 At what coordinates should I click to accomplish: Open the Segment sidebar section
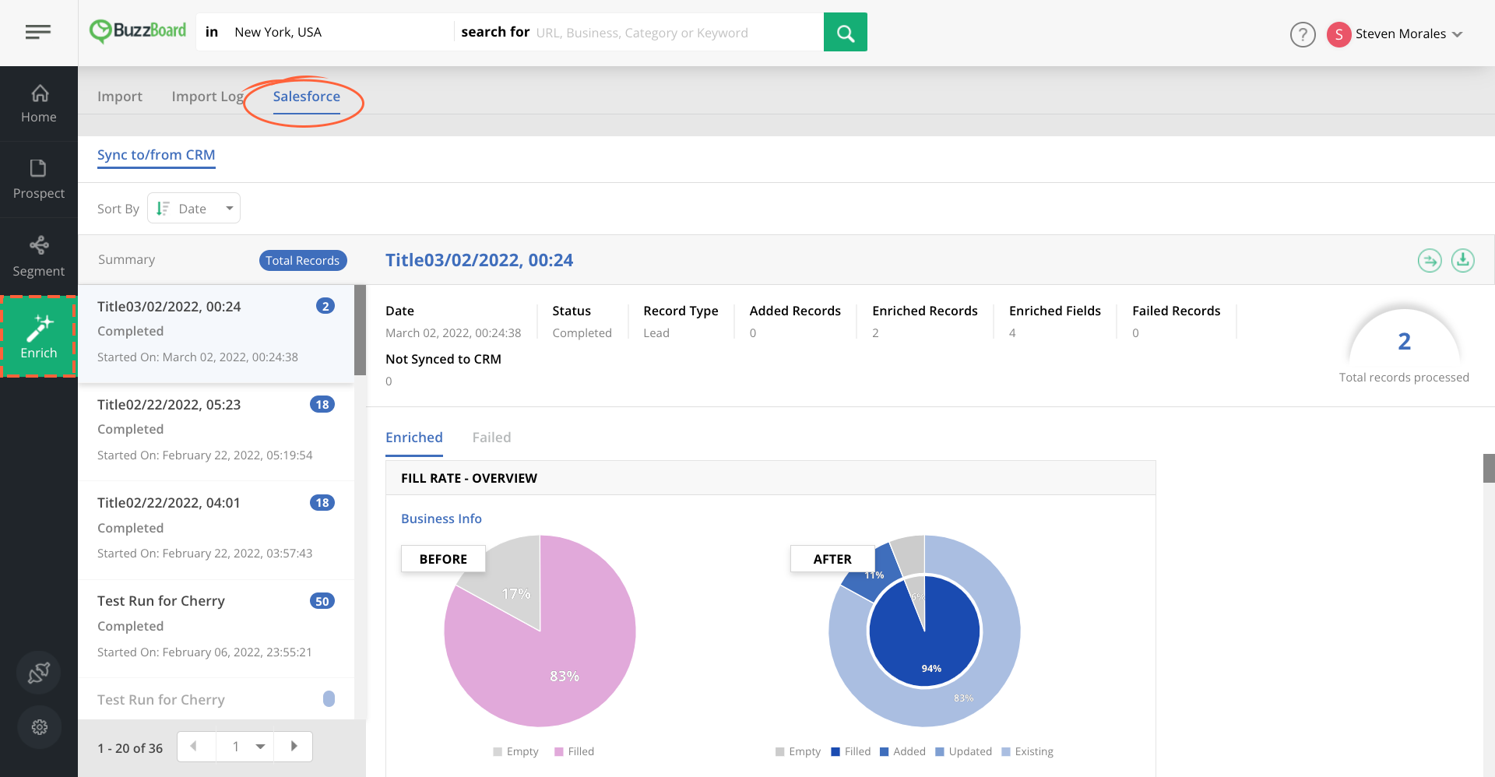click(39, 257)
